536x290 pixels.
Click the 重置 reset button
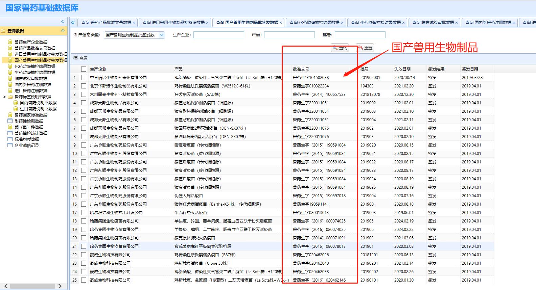click(x=365, y=48)
